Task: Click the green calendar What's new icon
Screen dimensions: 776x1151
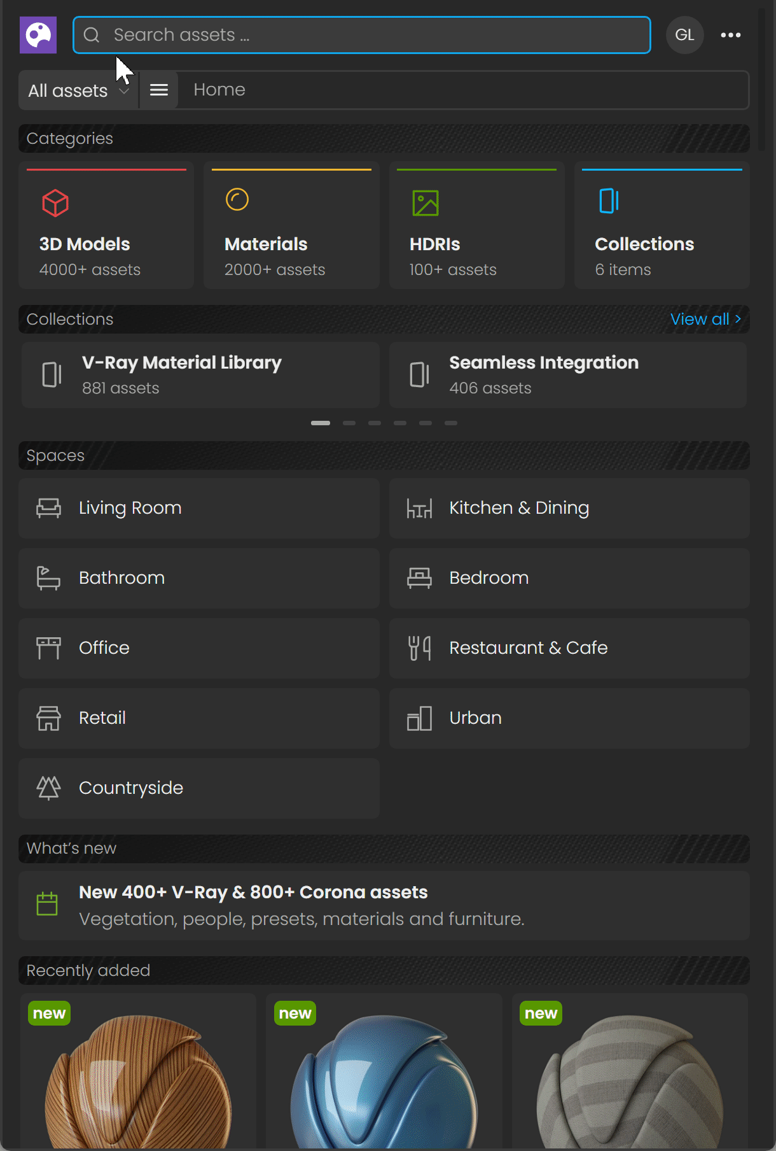Action: 47,903
